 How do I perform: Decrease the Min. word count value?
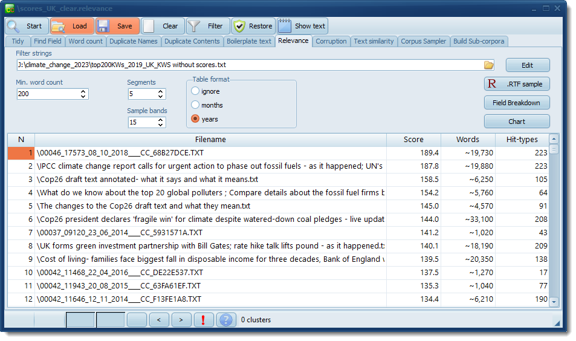click(x=83, y=96)
